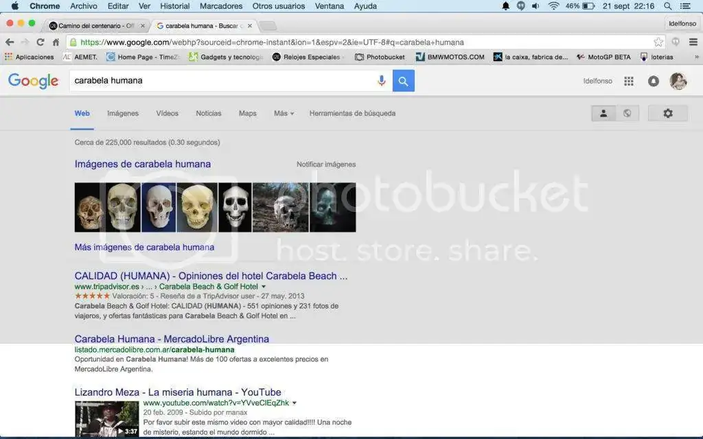This screenshot has width=703, height=439.
Task: Open Spotlight search magnifier
Action: click(667, 5)
